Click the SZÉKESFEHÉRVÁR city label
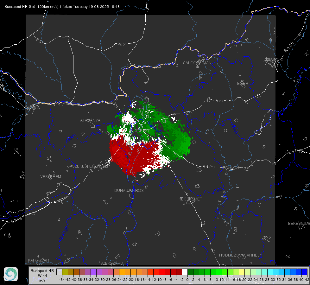 pos(90,166)
